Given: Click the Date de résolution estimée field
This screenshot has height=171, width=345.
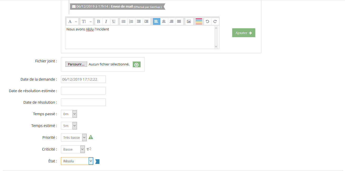Looking at the screenshot, I should 83,91.
